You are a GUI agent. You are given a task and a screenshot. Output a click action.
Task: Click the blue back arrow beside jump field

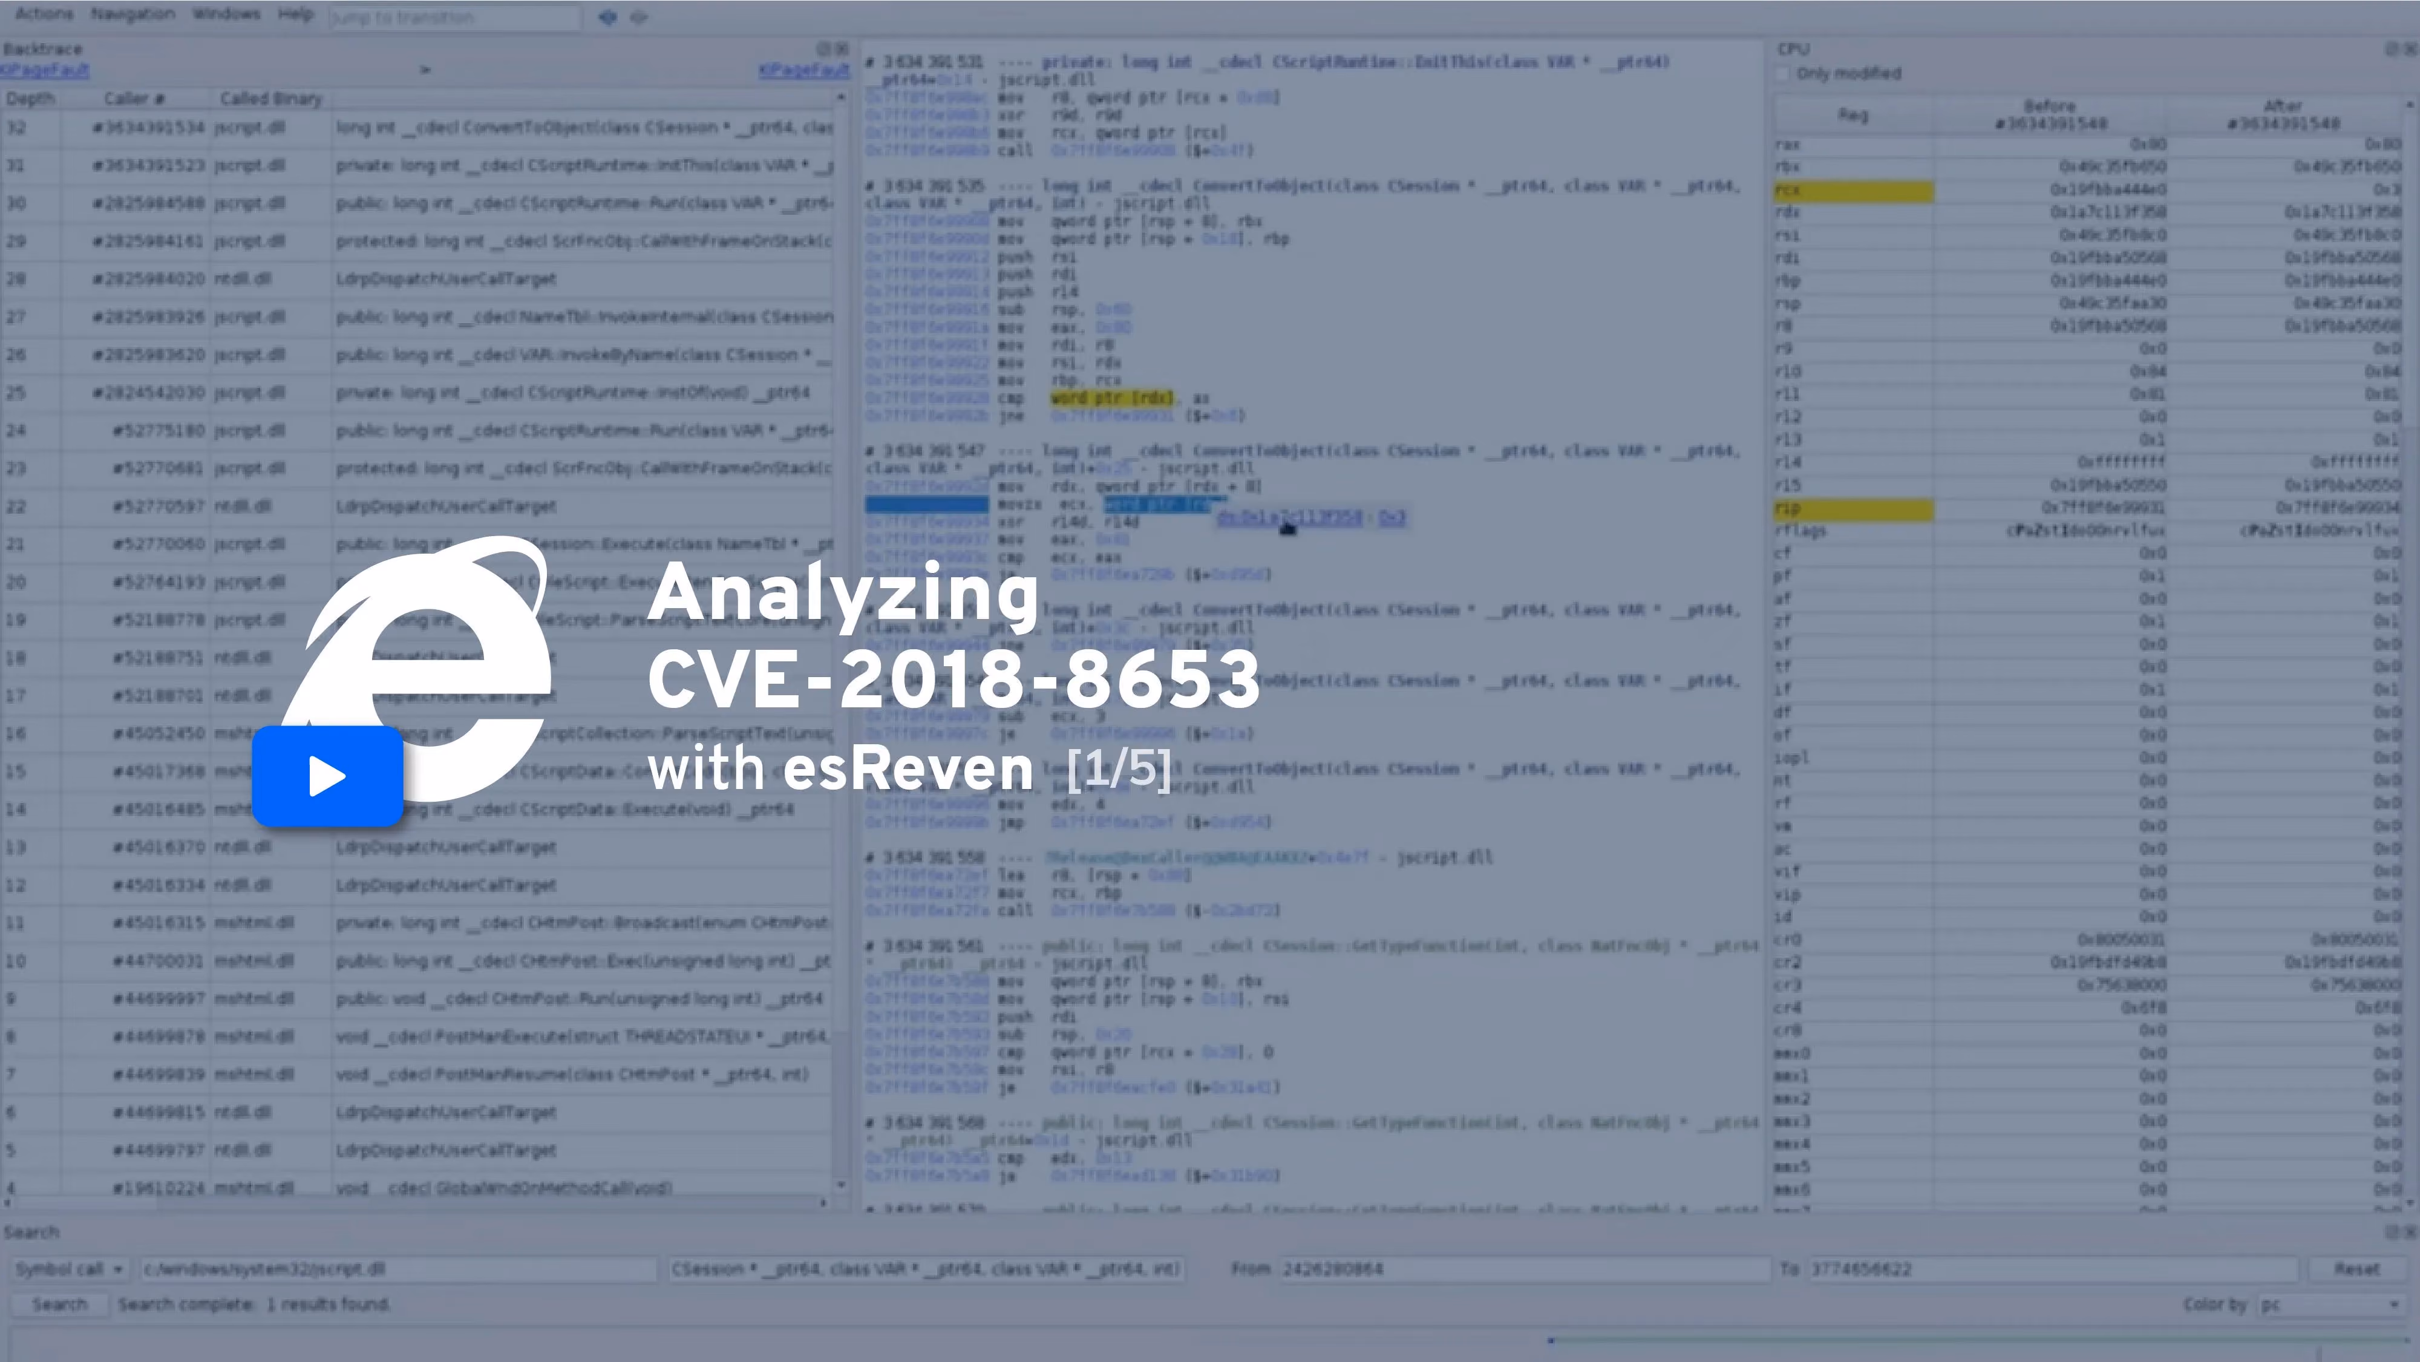point(608,17)
